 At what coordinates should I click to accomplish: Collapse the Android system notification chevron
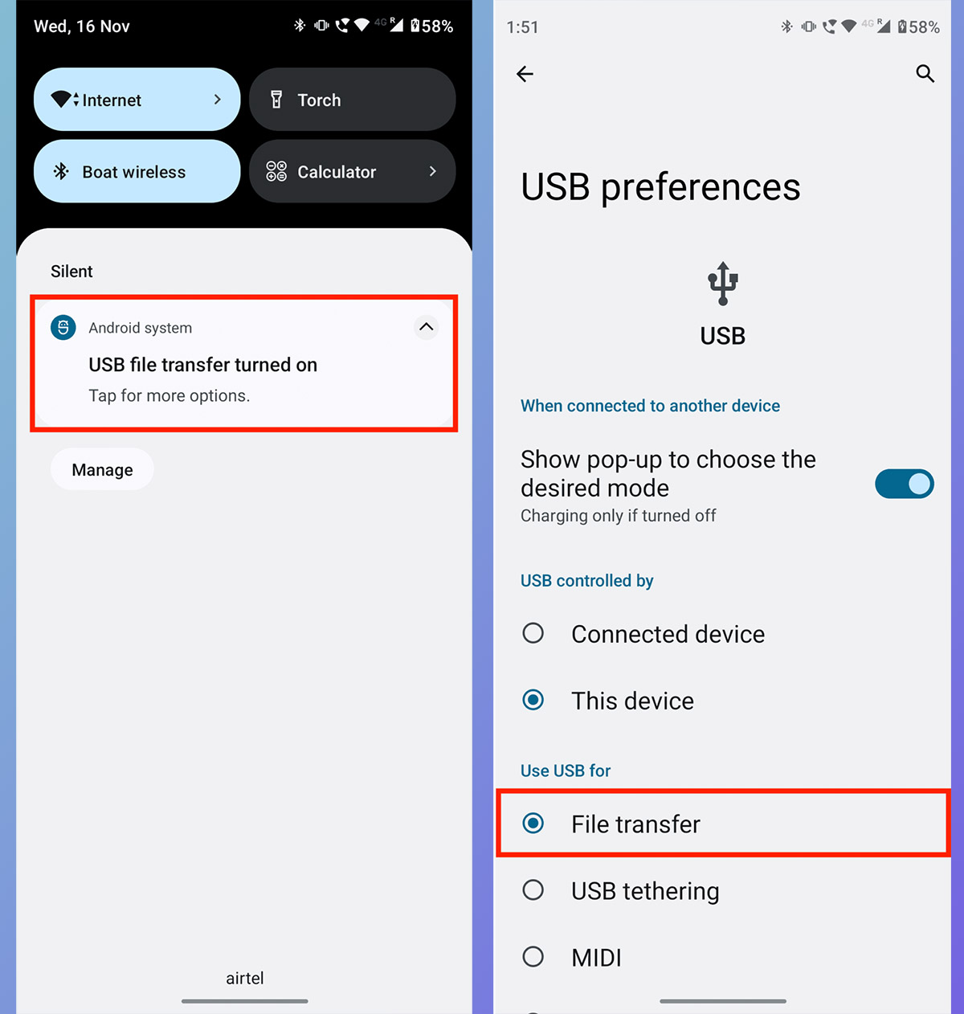(x=427, y=327)
